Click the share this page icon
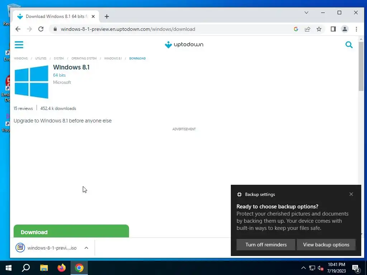The height and width of the screenshot is (275, 367). 307,29
